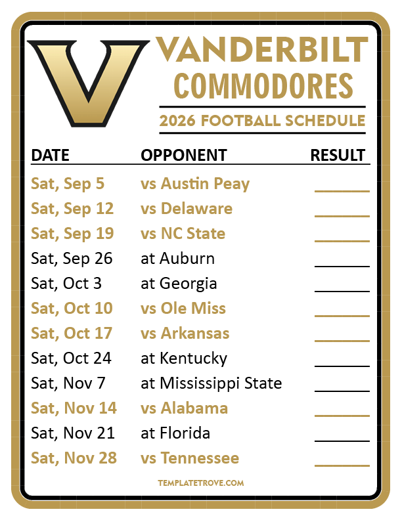Select the Sat, Oct 10 date
Image resolution: width=402 pixels, height=520 pixels.
(72, 309)
